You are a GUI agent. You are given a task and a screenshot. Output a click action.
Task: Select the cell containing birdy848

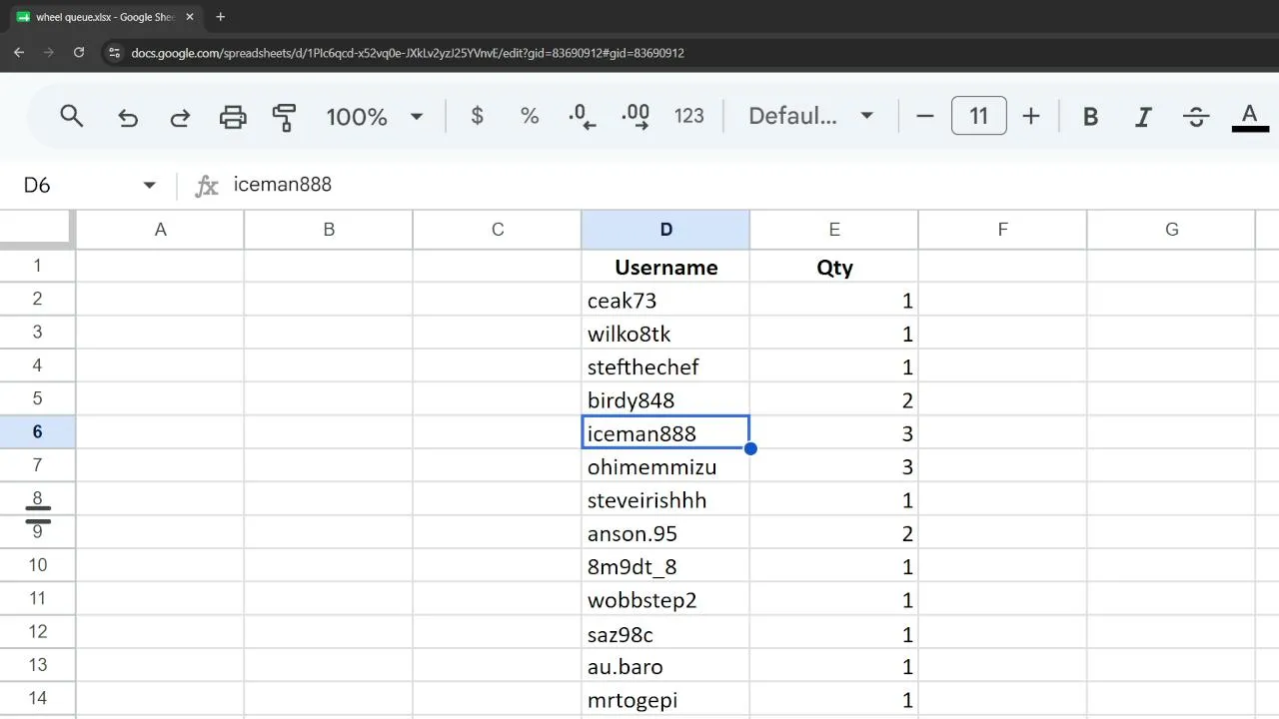(x=665, y=399)
